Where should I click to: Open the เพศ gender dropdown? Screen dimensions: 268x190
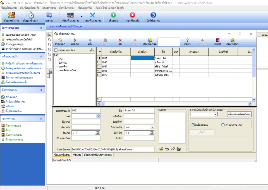click(x=98, y=116)
